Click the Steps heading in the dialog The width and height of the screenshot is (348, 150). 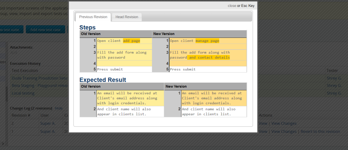pos(88,27)
